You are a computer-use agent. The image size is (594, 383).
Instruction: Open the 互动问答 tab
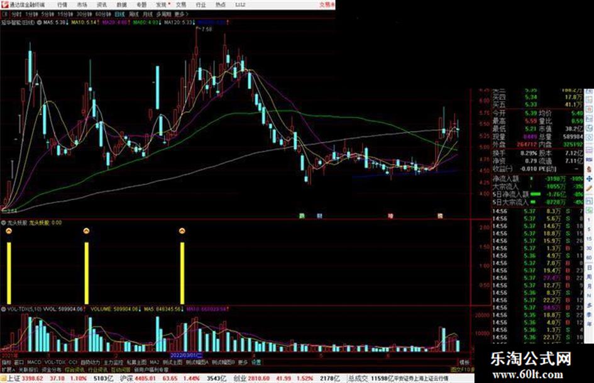click(x=121, y=369)
